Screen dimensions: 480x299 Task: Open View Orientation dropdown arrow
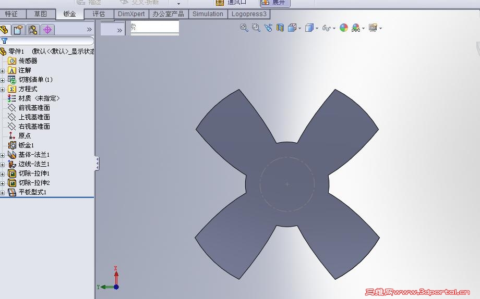[299, 29]
